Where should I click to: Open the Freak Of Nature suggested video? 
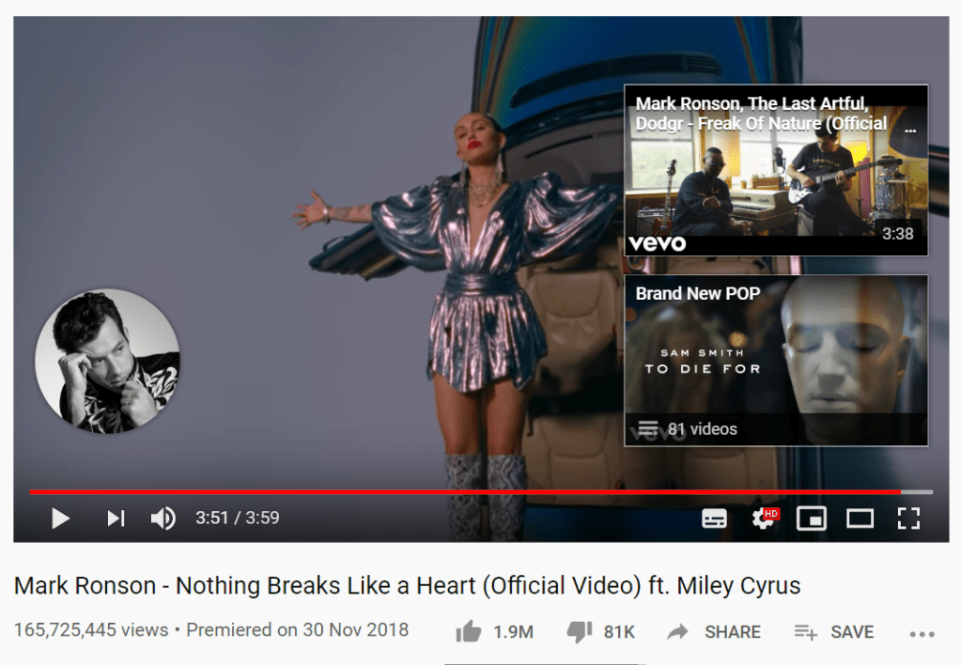tap(776, 170)
